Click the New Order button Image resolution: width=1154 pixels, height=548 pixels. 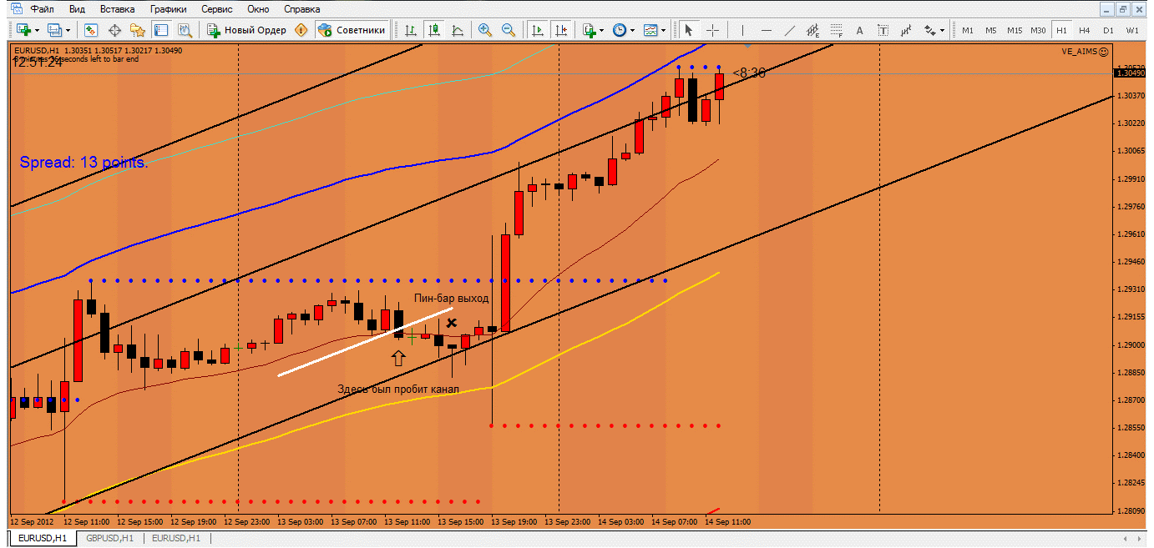point(247,30)
